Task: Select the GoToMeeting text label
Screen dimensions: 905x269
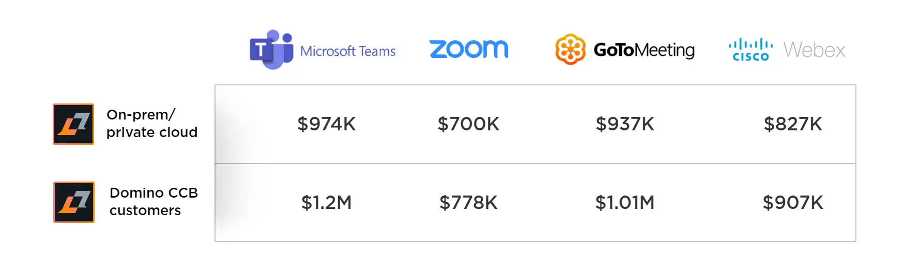Action: click(644, 50)
